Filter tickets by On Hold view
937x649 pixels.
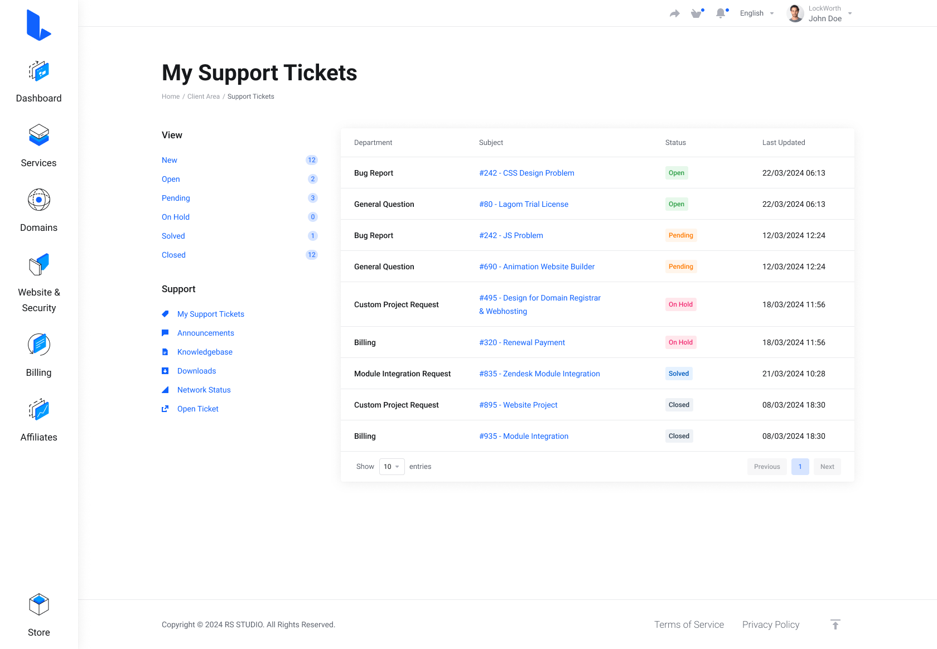point(176,217)
